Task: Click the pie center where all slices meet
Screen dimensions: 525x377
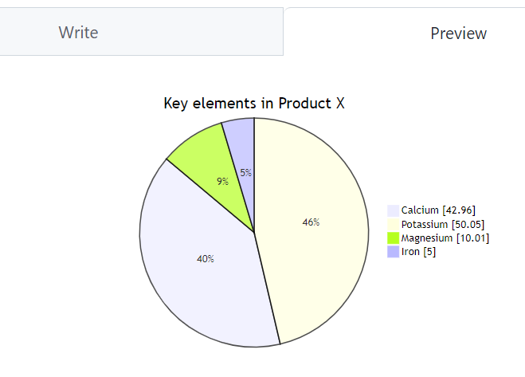Action: point(254,233)
